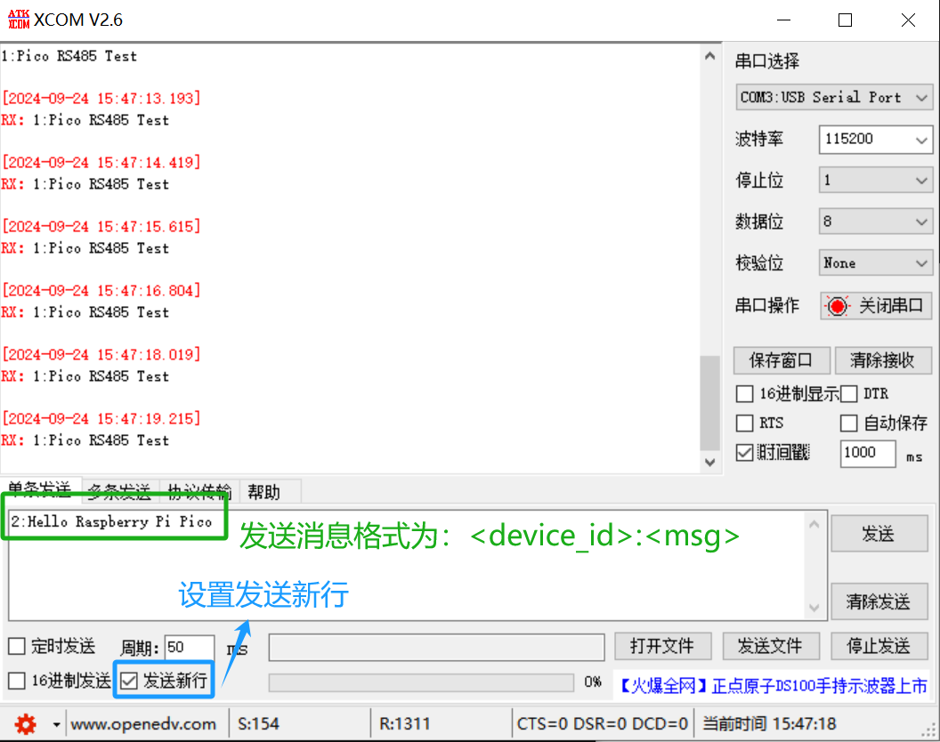The width and height of the screenshot is (940, 742).
Task: Click the 发送文件 send file button
Action: (x=770, y=646)
